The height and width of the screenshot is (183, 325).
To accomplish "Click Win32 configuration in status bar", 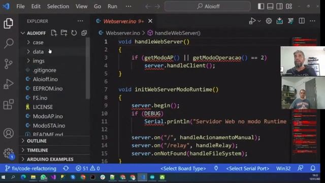I will (283, 168).
